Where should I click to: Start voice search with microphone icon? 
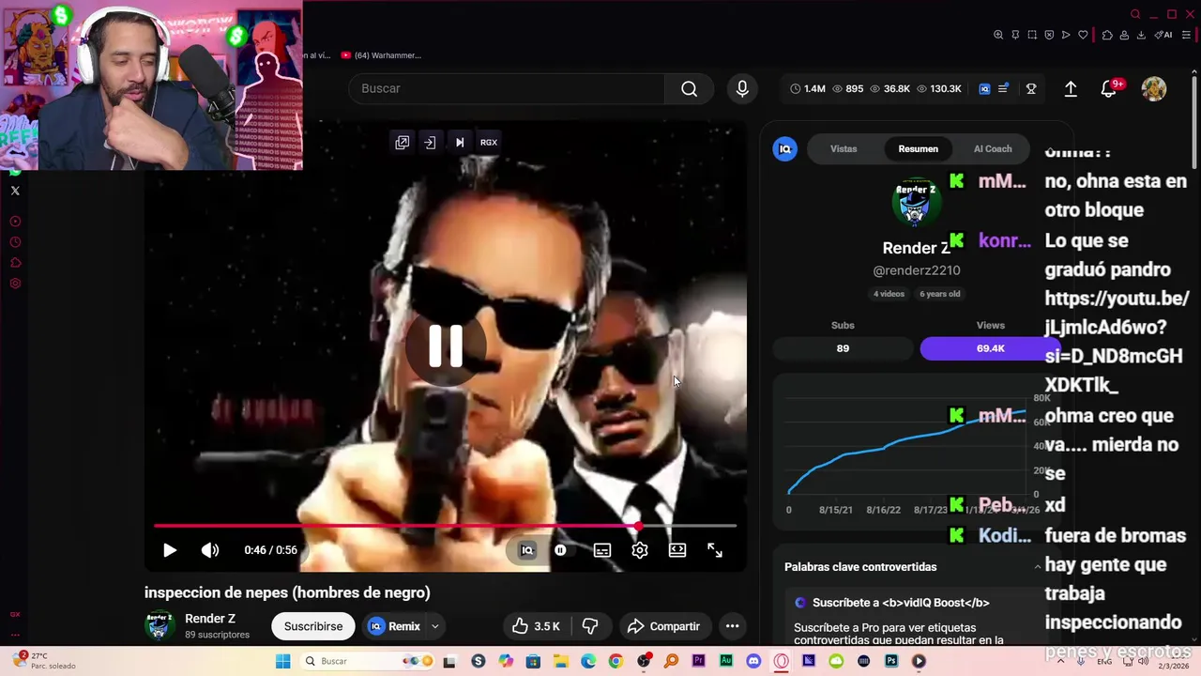(x=742, y=88)
